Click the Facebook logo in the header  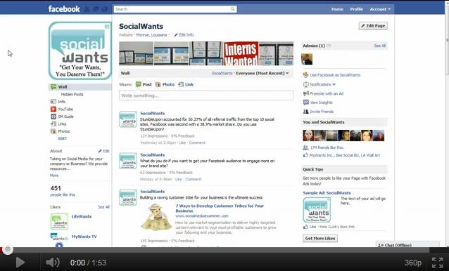64,9
